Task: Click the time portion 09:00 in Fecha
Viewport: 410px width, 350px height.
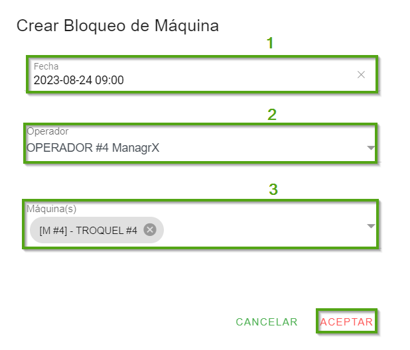Action: 109,80
